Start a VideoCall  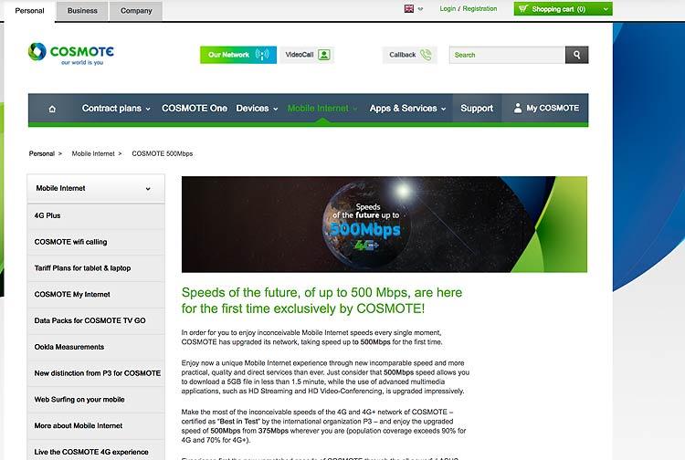coord(306,55)
